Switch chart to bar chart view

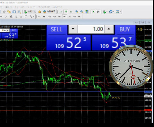[61, 12]
